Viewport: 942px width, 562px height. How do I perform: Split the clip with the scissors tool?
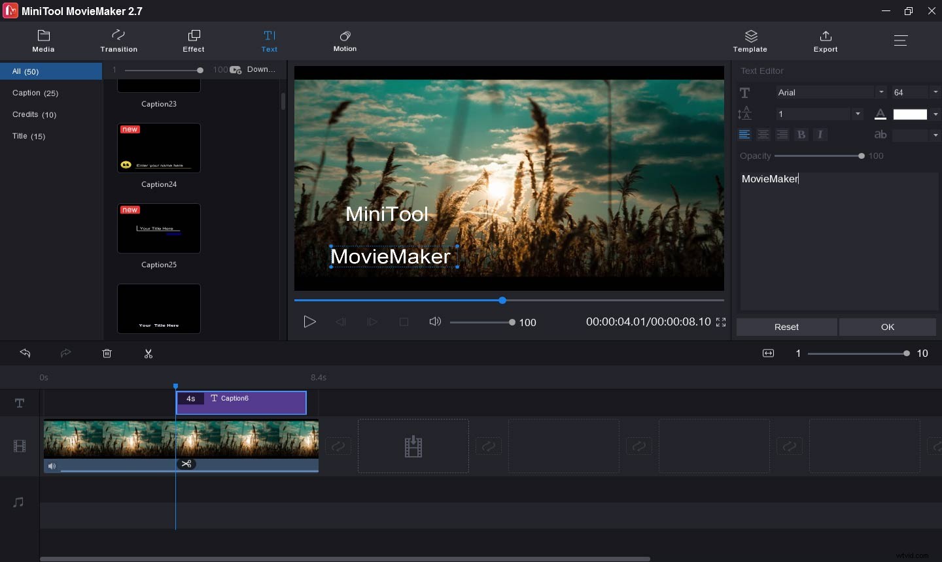tap(148, 354)
